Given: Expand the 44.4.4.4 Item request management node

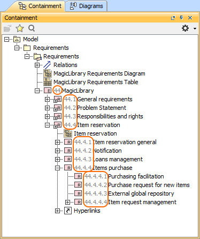Looking at the screenshot, I should point(67,202).
